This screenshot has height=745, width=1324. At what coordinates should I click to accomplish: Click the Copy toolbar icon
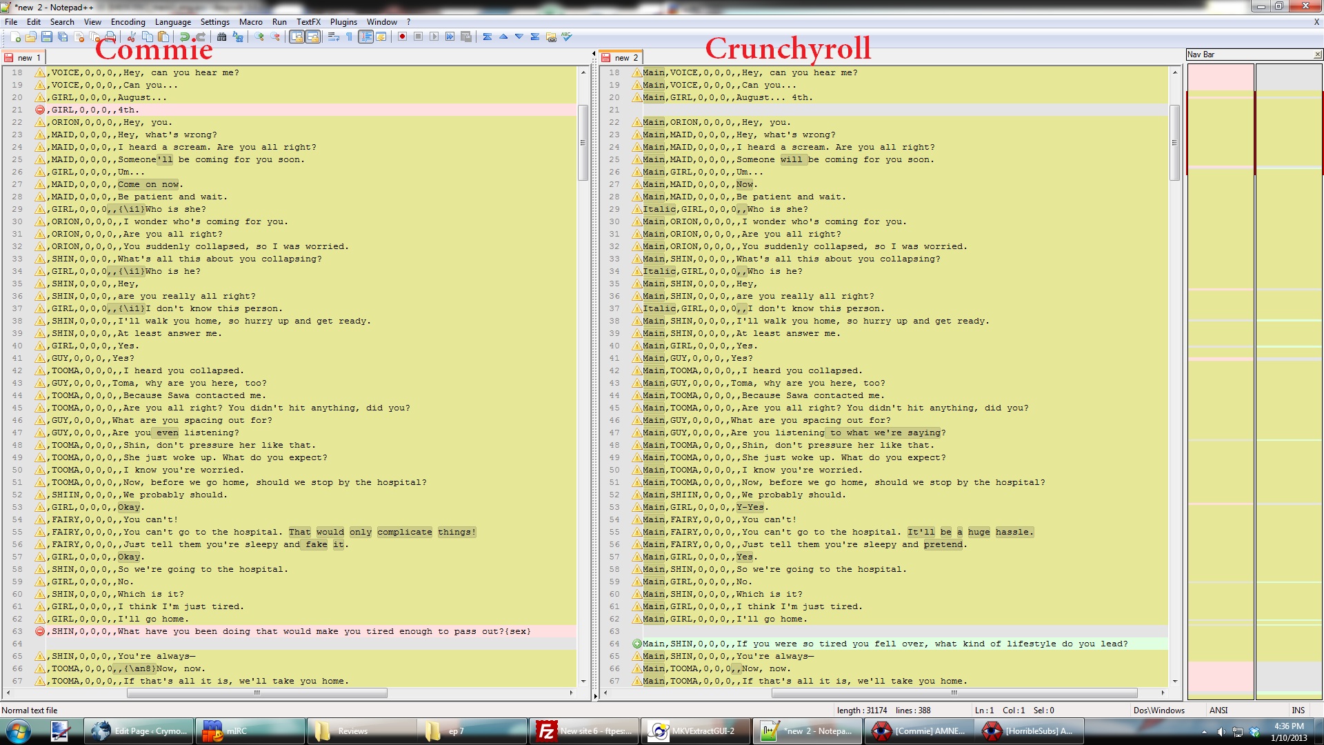(x=148, y=37)
